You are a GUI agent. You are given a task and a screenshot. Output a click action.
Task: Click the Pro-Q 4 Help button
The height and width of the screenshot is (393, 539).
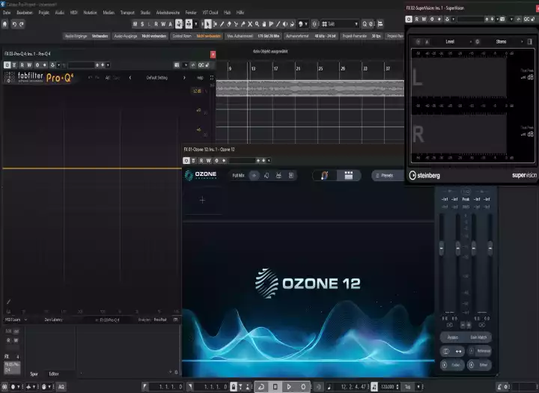[200, 78]
